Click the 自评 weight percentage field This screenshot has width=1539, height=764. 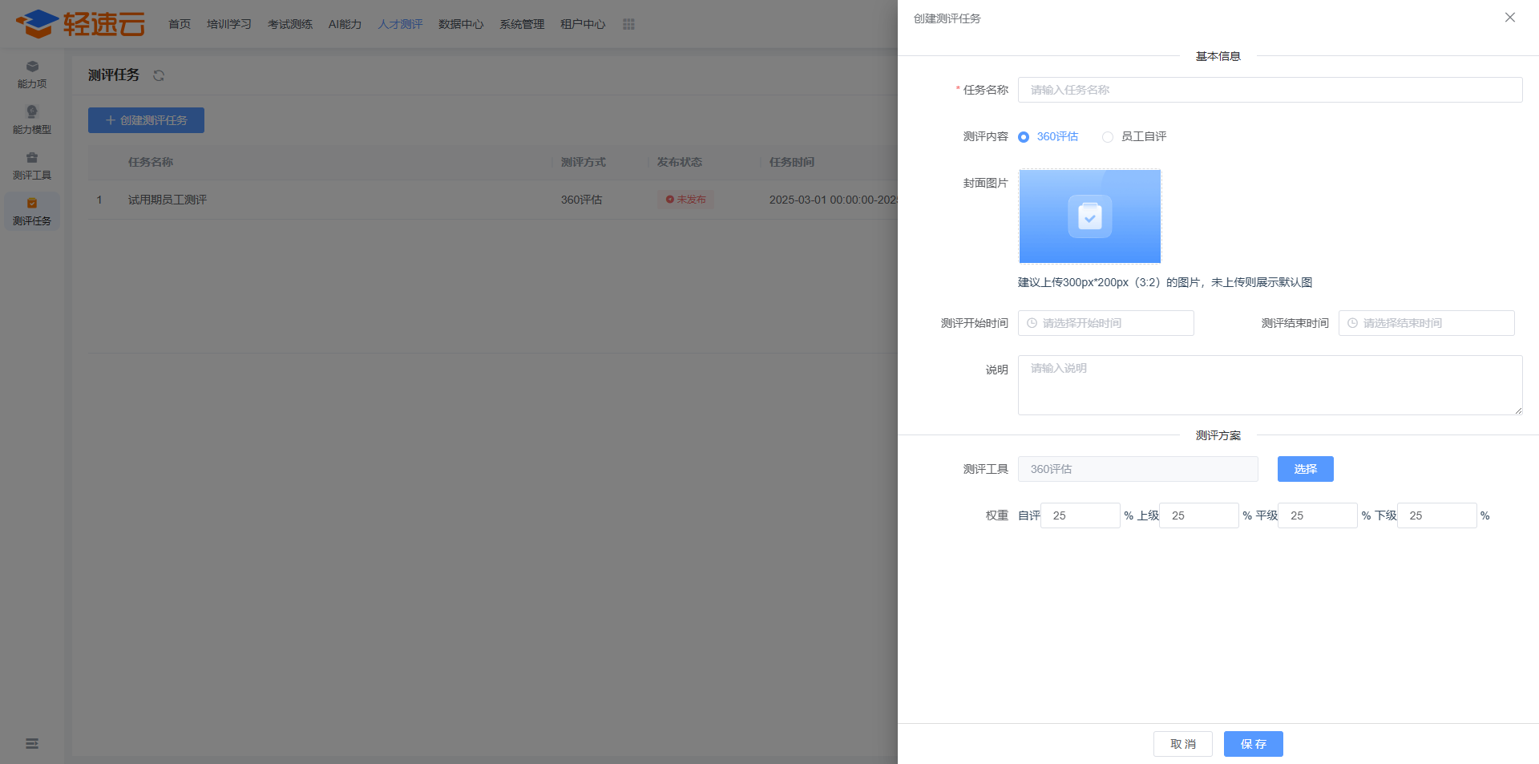pos(1080,515)
